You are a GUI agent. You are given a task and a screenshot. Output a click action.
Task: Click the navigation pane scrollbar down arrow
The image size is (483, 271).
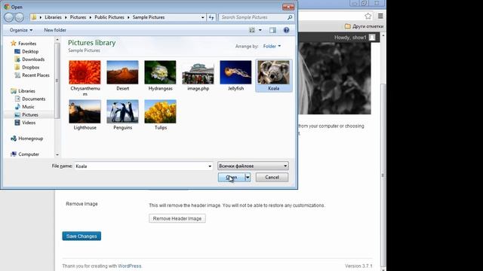click(x=57, y=155)
